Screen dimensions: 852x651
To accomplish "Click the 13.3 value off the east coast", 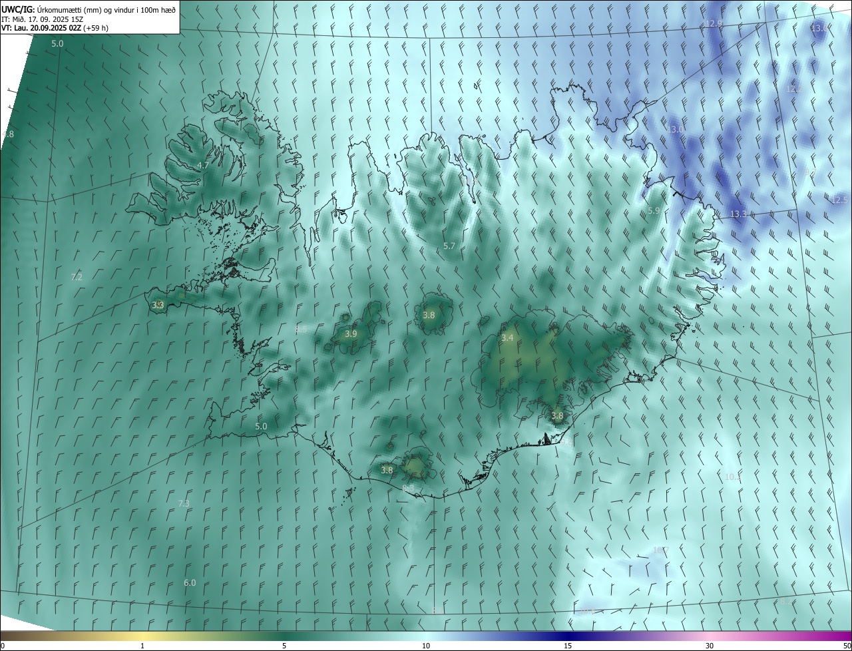I will 739,214.
